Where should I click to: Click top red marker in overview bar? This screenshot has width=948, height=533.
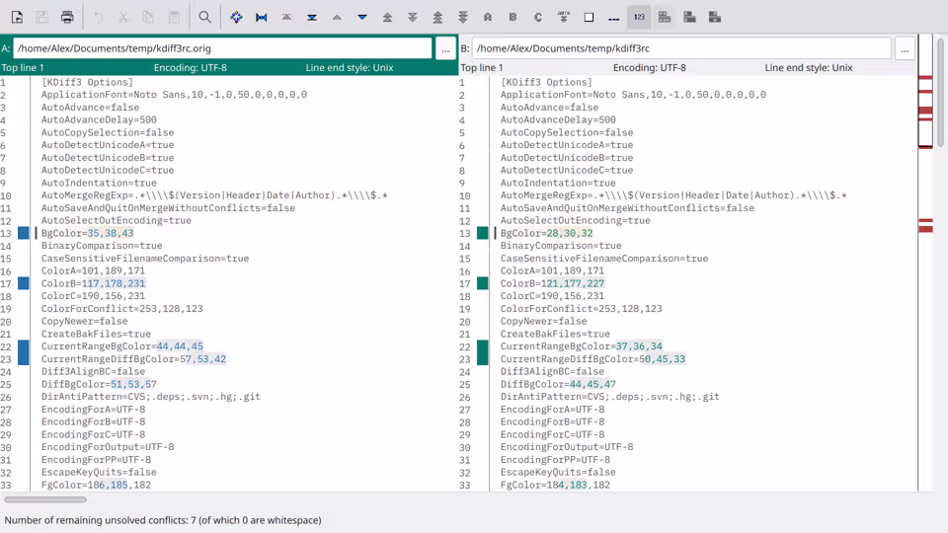coord(925,78)
